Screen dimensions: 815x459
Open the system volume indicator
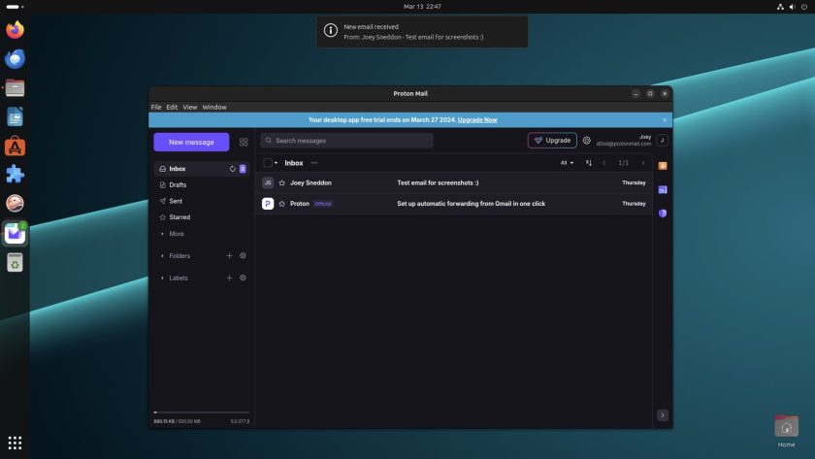pos(792,7)
